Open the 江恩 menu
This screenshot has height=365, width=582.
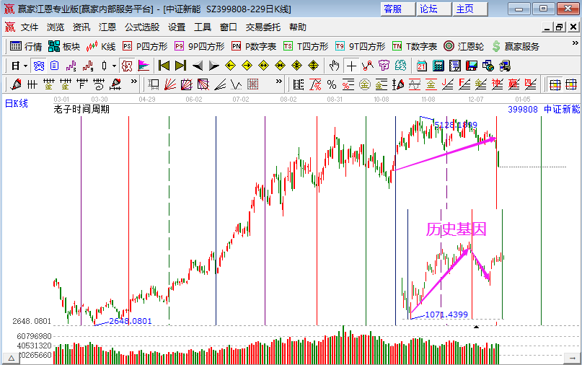pos(107,27)
